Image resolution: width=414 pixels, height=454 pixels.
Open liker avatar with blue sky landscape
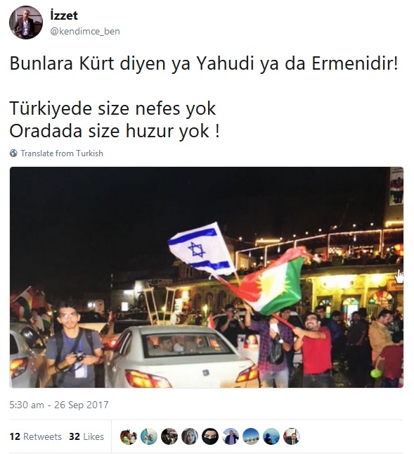coord(251,436)
